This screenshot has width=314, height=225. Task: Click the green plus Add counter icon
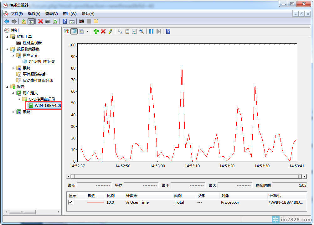(x=96, y=31)
